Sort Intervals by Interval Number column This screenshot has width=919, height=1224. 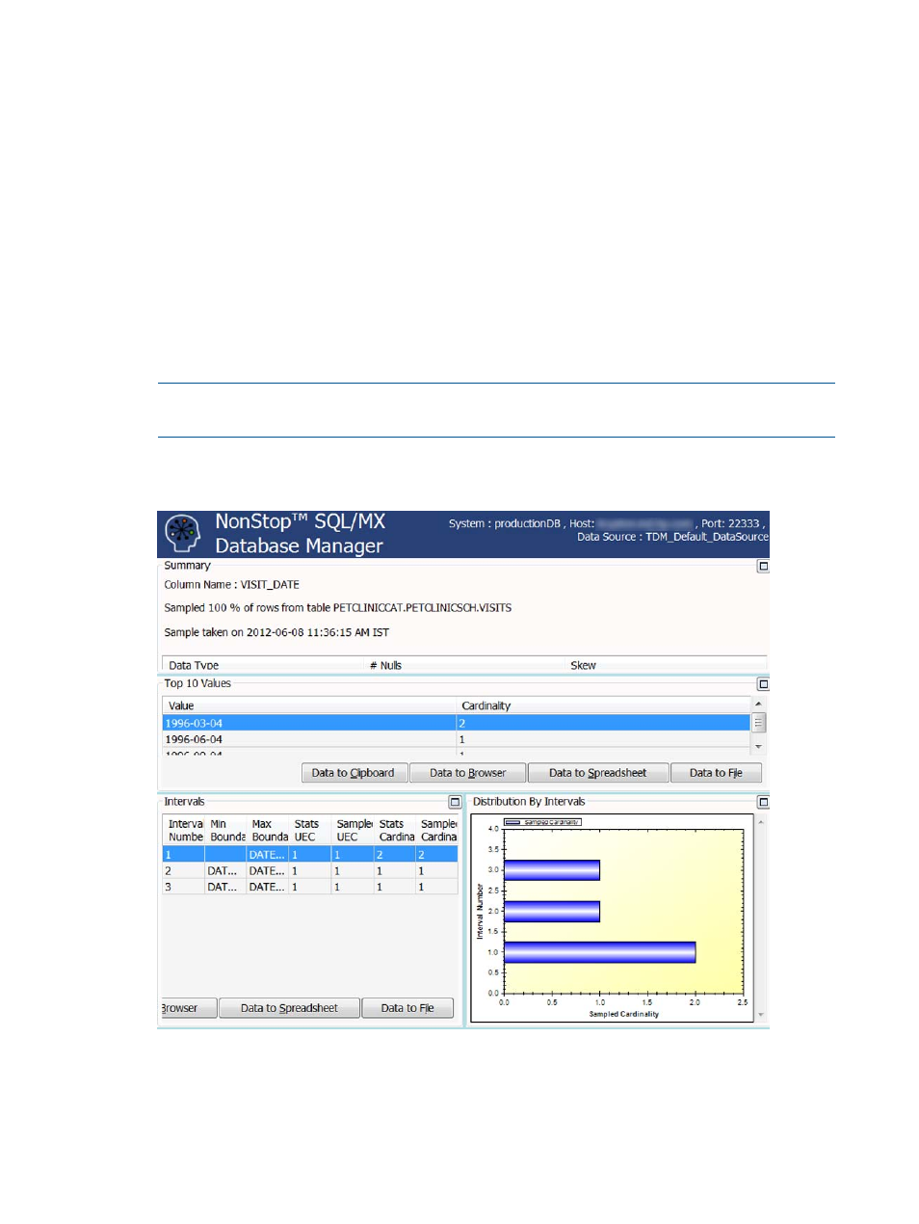pos(185,831)
